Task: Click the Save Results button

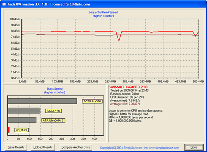Action: [16, 147]
